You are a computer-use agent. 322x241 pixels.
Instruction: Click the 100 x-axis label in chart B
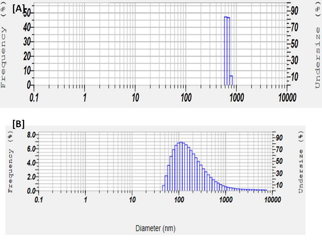[x=179, y=200]
